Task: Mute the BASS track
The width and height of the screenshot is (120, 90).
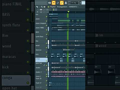Action: point(46,34)
